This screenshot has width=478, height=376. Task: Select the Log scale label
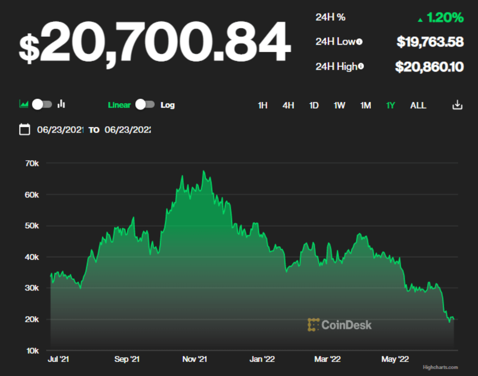(167, 105)
